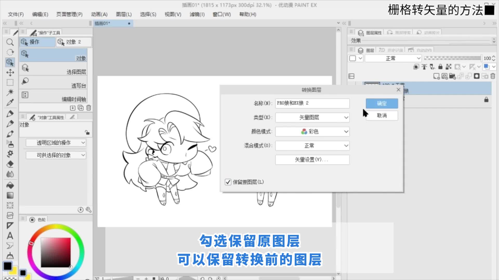
Task: Toggle Set as draft layer icon
Action: (432, 67)
